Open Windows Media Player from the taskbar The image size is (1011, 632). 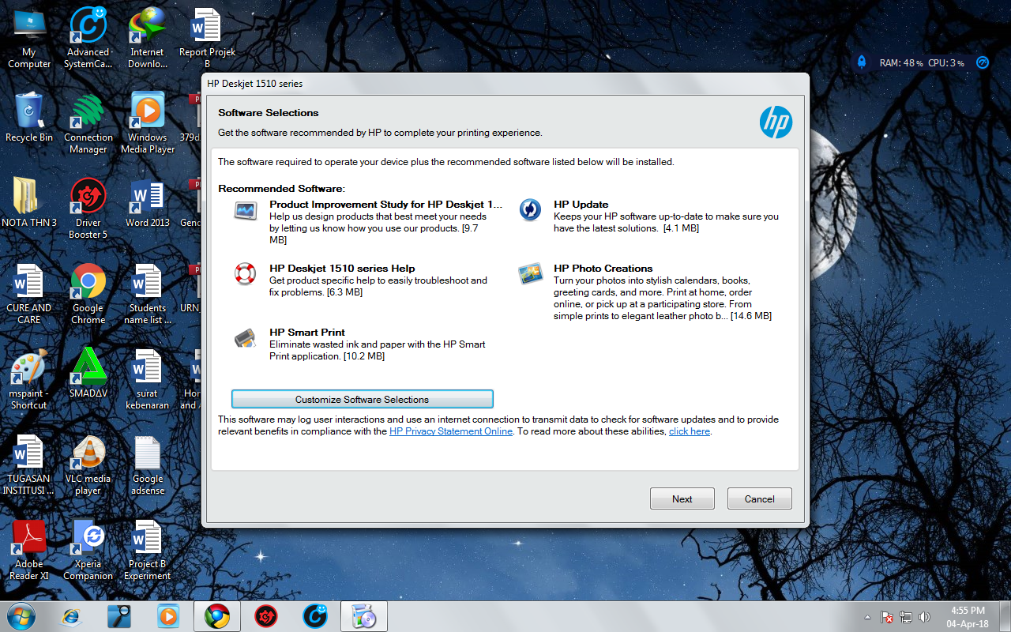coord(168,616)
